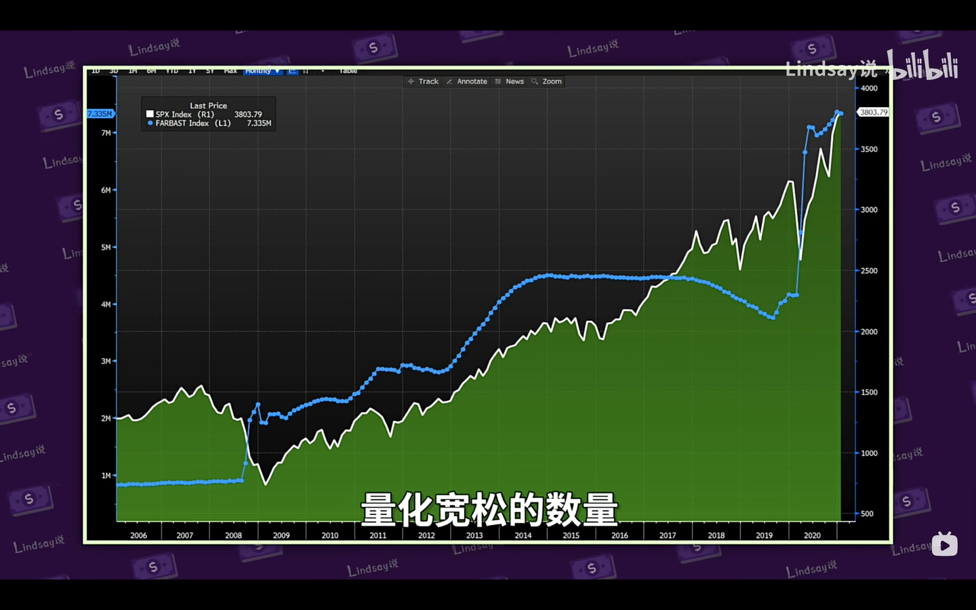This screenshot has height=610, width=976.
Task: Click the blue FARBAST Index legend dot
Action: [150, 123]
